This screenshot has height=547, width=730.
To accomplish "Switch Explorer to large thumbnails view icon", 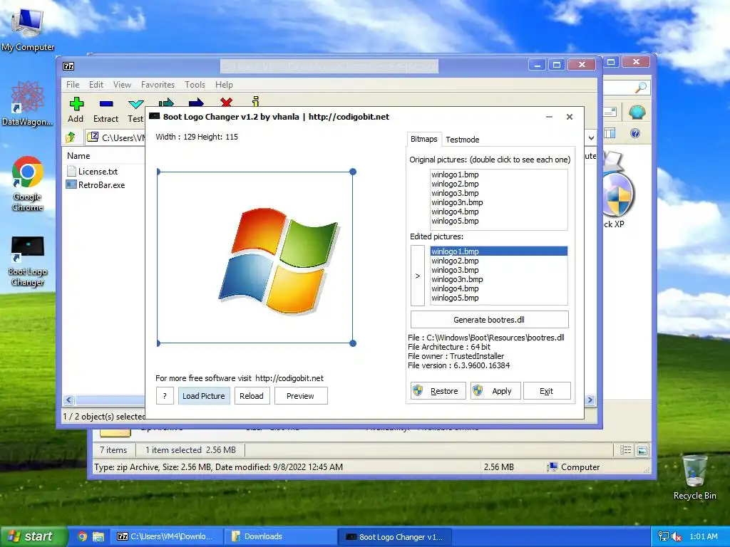I will point(642,450).
